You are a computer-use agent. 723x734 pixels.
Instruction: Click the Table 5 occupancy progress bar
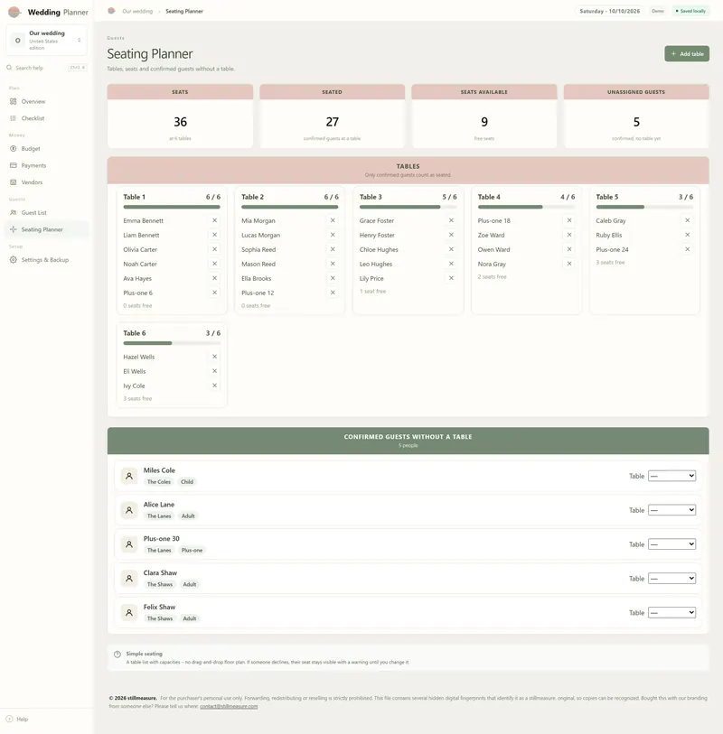(644, 207)
